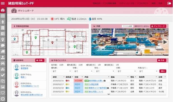Open the chat bubble icon in sidebar
Screen dimensions: 173x102
(x=3, y=45)
